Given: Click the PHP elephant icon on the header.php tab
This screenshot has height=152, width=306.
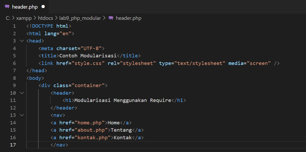Looking at the screenshot, I should 7,7.
